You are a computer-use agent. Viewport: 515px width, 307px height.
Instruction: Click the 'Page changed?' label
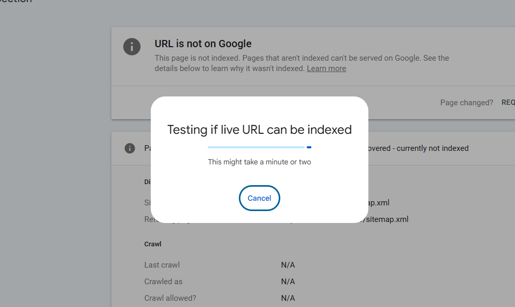[466, 102]
